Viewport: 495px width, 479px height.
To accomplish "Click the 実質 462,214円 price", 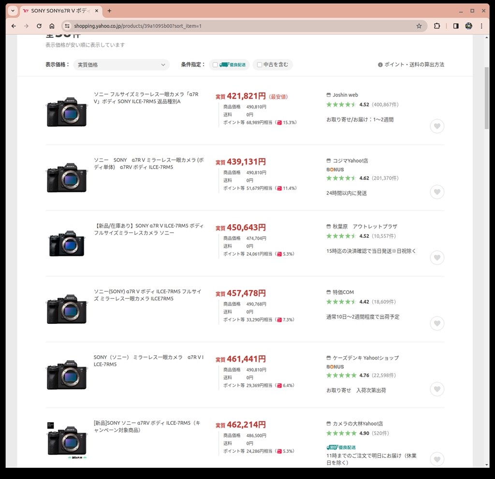I will pos(241,424).
